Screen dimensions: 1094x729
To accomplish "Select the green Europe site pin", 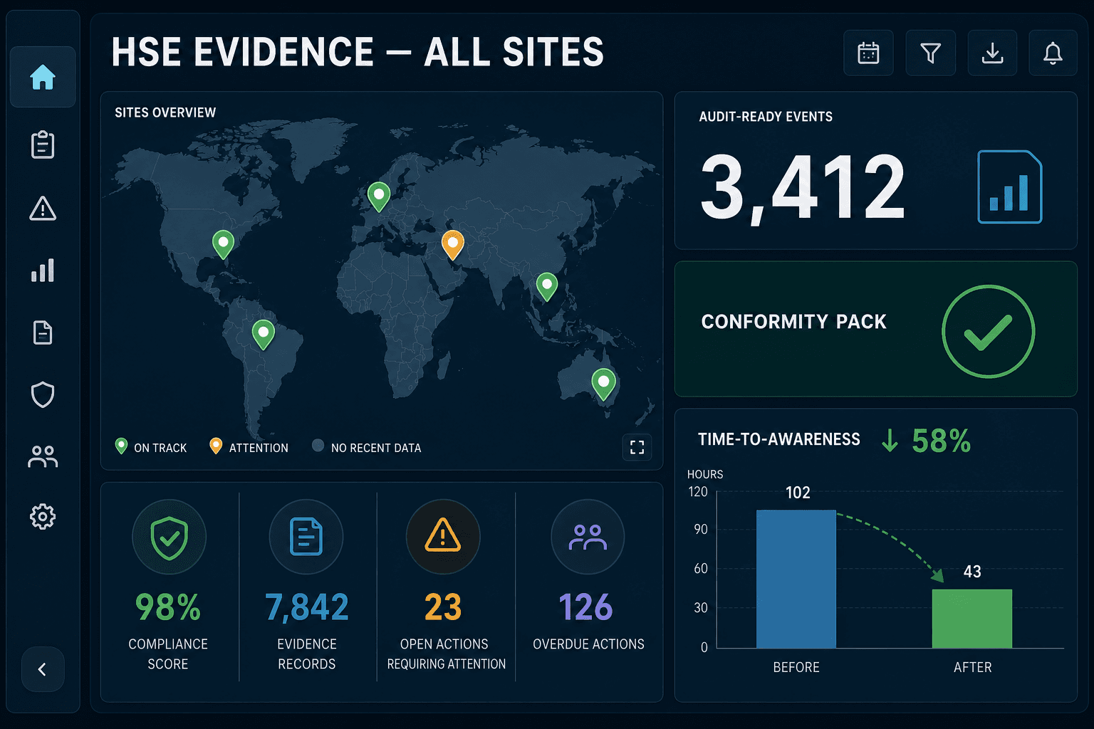I will click(378, 196).
